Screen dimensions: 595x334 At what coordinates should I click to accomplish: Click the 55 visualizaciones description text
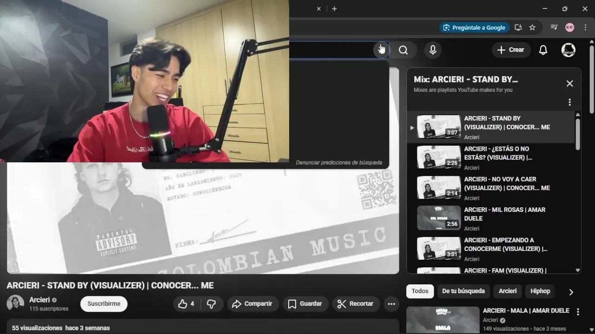click(x=61, y=328)
